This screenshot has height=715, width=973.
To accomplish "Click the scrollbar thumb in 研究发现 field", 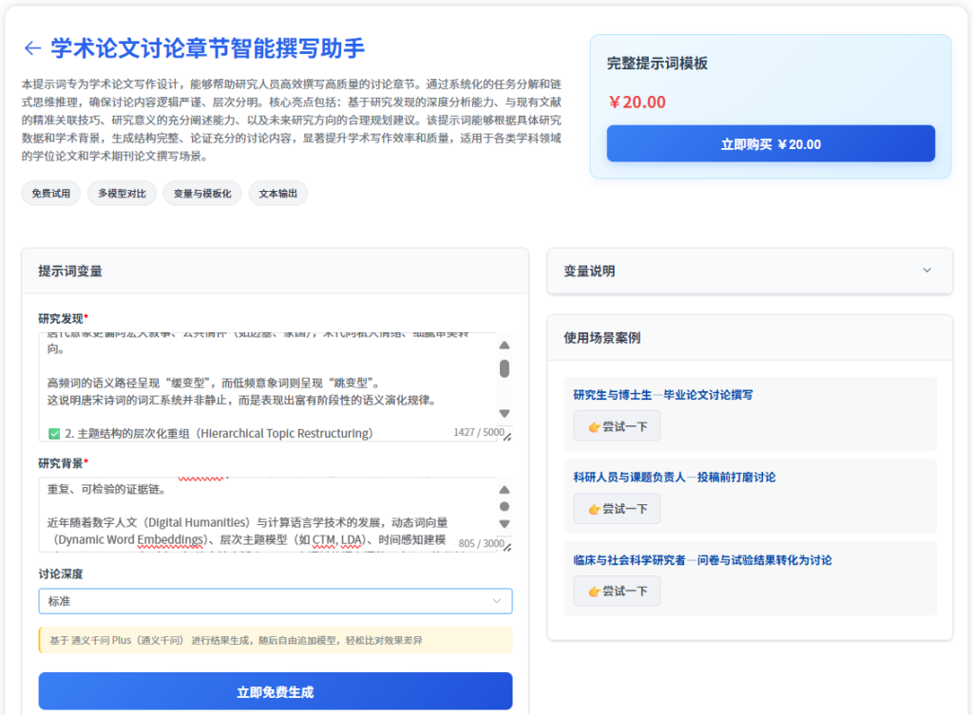I will tap(505, 368).
